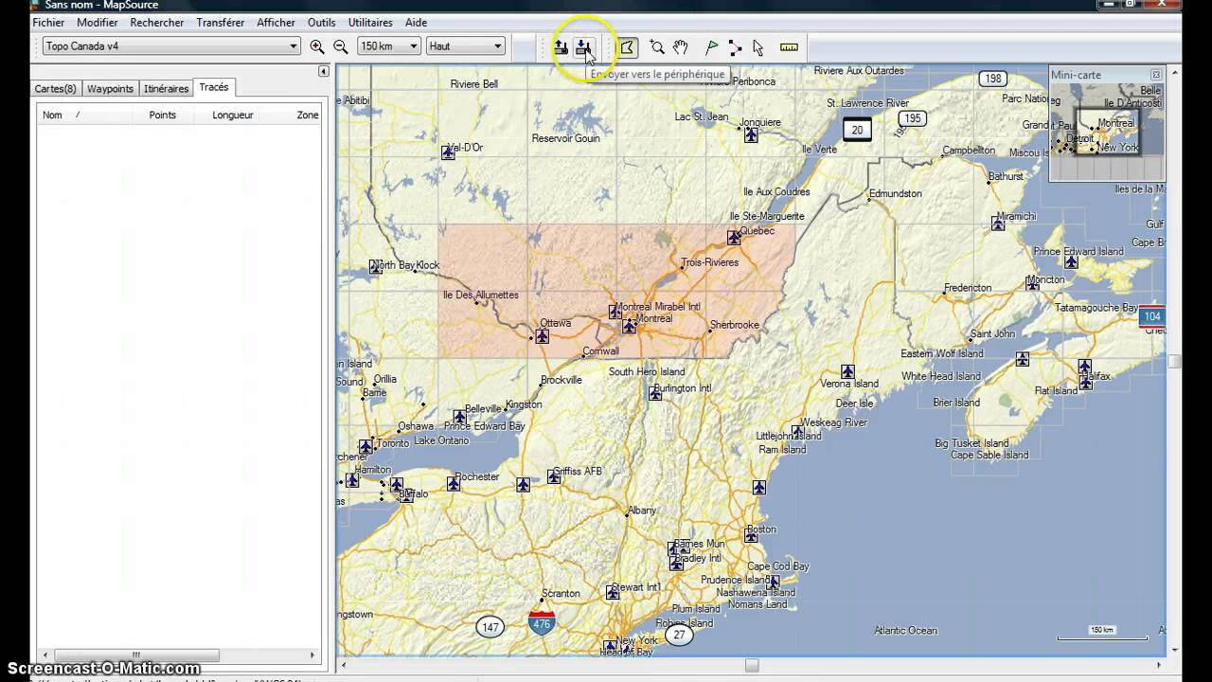
Task: Click the Mini-carte overview thumbnail
Action: [x=1106, y=132]
